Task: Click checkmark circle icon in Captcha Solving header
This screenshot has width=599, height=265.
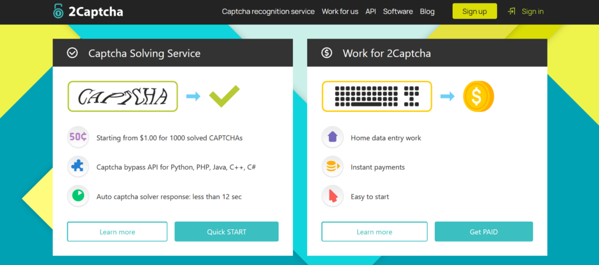Action: pyautogui.click(x=72, y=53)
